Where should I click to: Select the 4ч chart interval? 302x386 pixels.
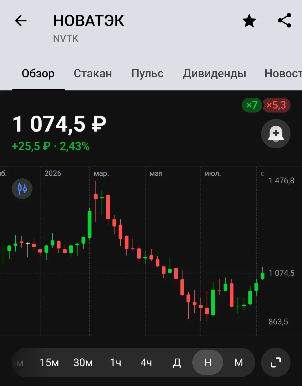146,362
